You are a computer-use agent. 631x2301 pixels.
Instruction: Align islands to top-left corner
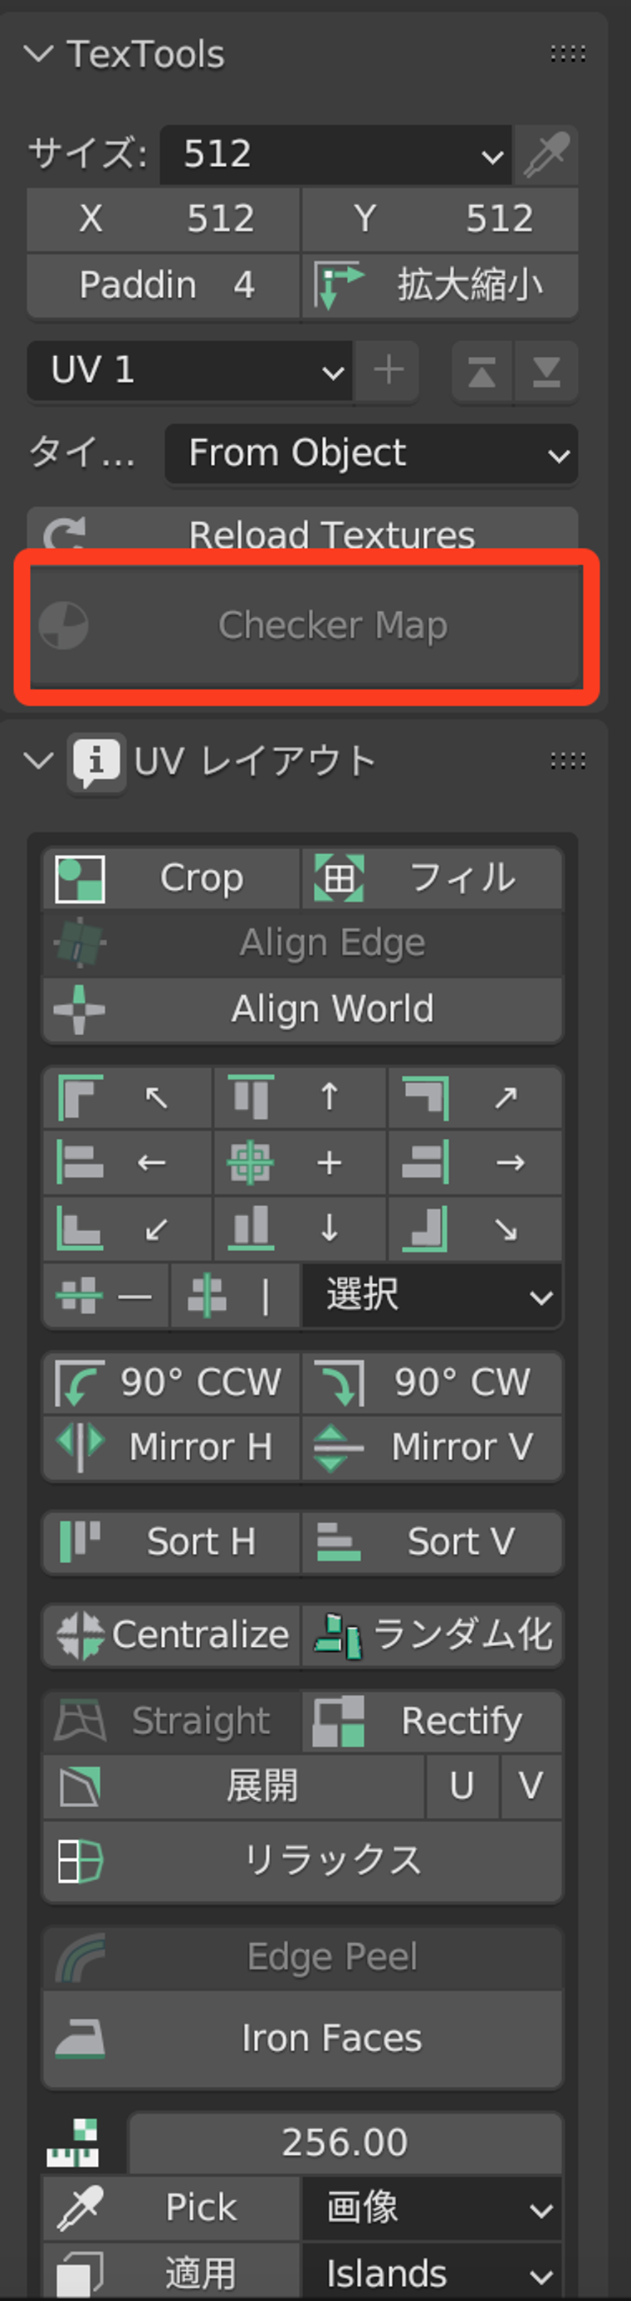click(128, 1097)
